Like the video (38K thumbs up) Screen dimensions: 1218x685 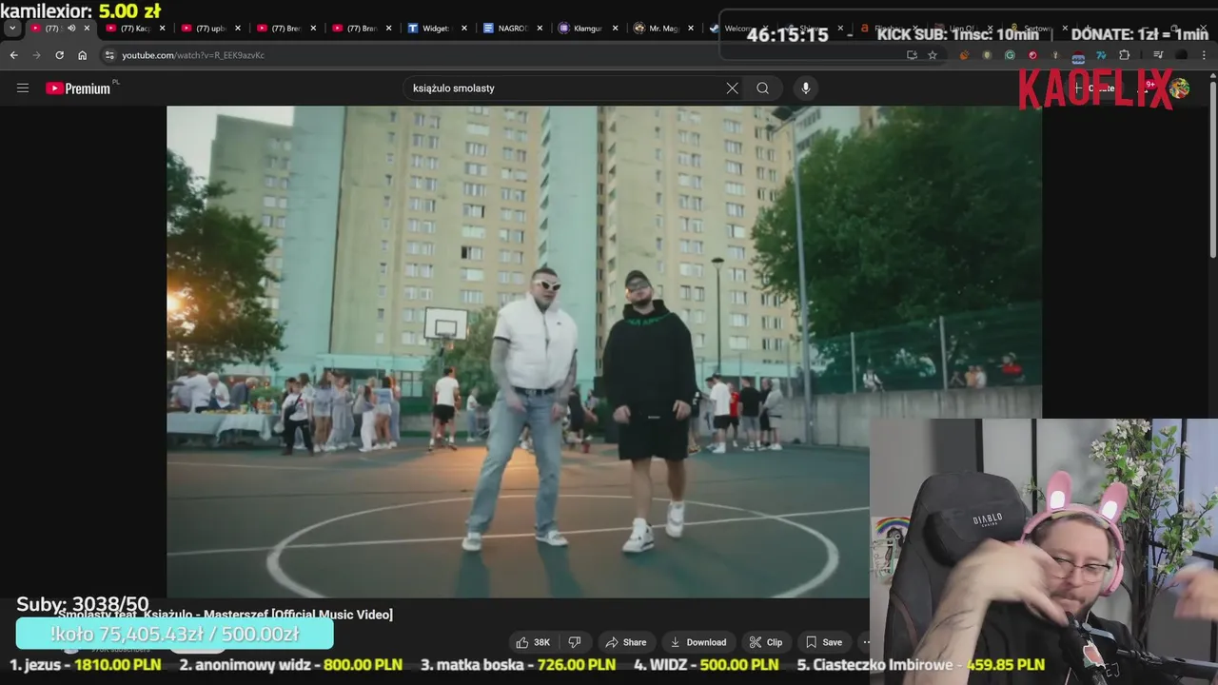tap(533, 642)
